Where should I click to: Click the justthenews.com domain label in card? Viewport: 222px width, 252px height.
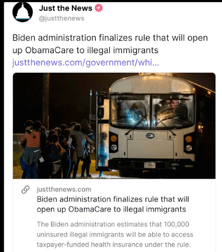click(x=64, y=189)
